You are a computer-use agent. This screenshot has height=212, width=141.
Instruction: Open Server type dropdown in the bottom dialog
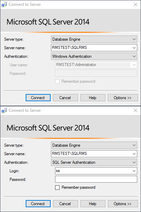(x=94, y=145)
